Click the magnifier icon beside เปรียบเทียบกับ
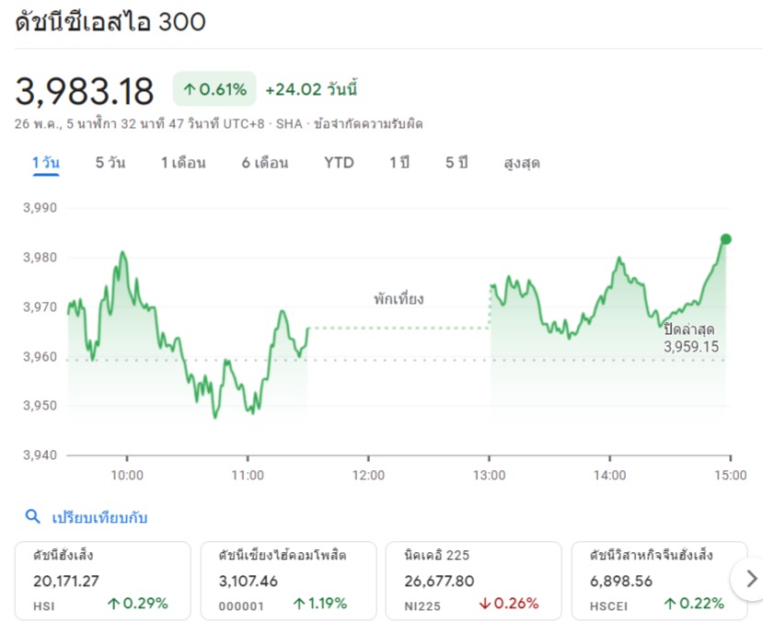The image size is (763, 623). [x=32, y=517]
